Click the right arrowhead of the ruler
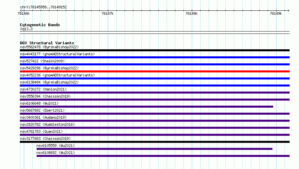299x169 pixels. click(289, 10)
